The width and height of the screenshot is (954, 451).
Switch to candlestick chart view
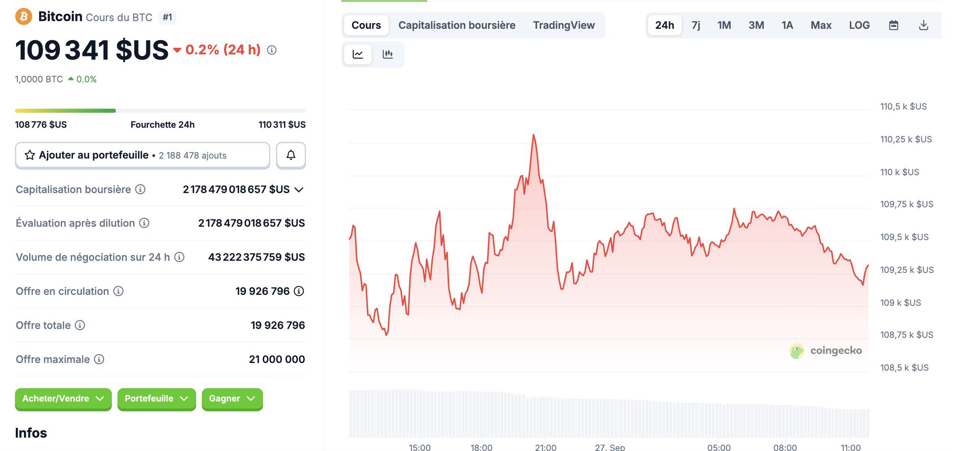pos(388,54)
